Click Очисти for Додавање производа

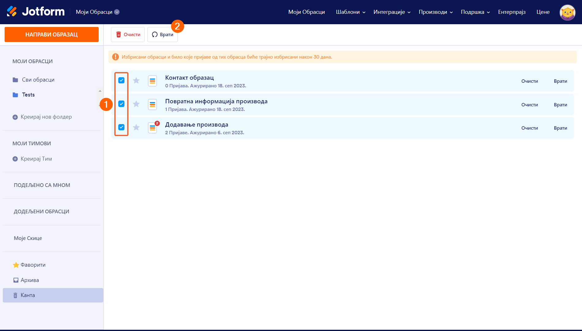click(530, 128)
